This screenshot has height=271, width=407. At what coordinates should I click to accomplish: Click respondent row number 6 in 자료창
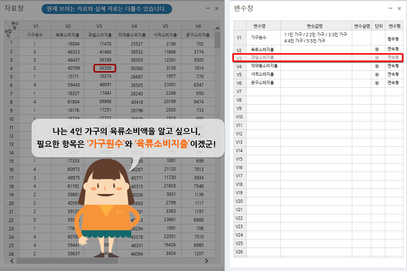[x=11, y=85]
